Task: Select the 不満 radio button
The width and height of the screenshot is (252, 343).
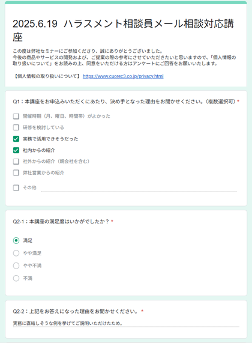Action: point(16,278)
